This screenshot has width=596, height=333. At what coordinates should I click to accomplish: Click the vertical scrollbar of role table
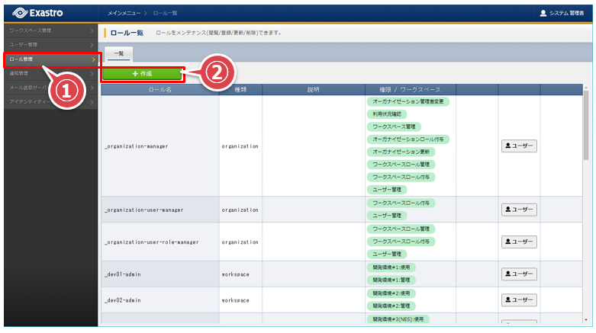click(585, 130)
